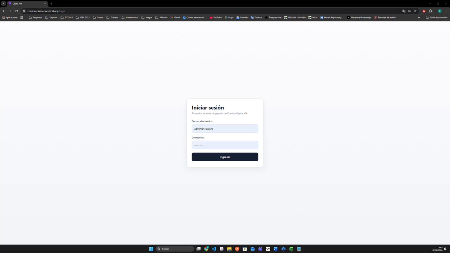Open the Windows Start menu

click(x=151, y=249)
